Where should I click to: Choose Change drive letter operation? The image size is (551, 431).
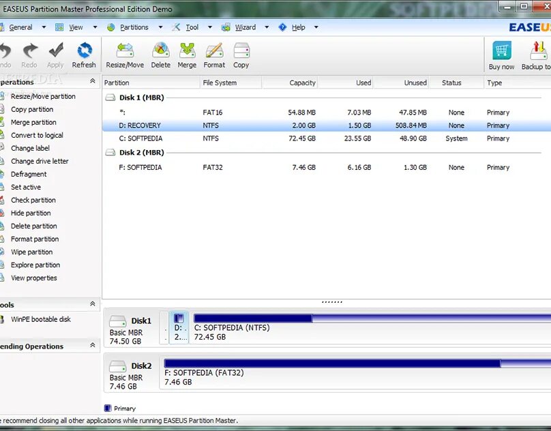pyautogui.click(x=40, y=162)
